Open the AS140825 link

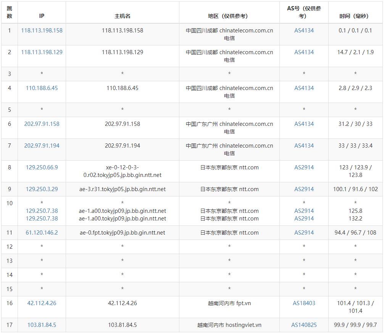tap(304, 325)
